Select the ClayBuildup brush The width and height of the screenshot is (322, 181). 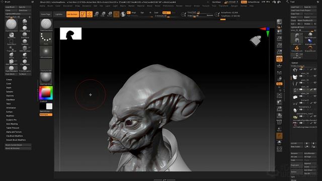[x=25, y=28]
